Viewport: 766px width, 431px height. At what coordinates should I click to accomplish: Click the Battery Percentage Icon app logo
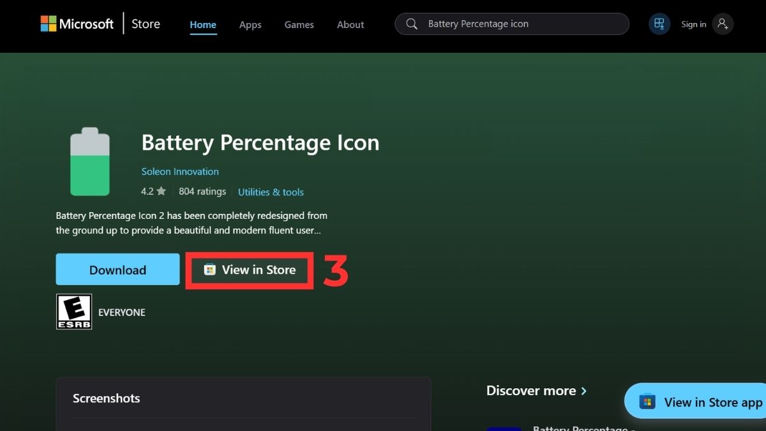(x=90, y=162)
